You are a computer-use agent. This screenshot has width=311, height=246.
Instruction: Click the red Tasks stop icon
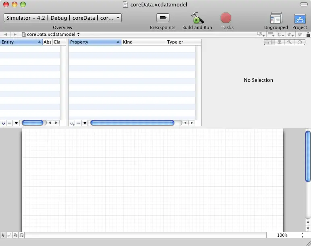click(226, 18)
